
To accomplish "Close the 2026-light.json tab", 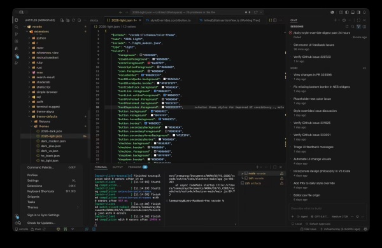I will (140, 20).
